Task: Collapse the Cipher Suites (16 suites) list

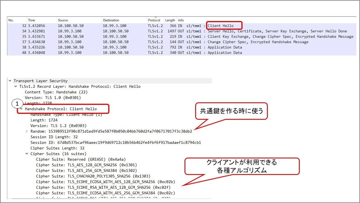Action: point(27,154)
